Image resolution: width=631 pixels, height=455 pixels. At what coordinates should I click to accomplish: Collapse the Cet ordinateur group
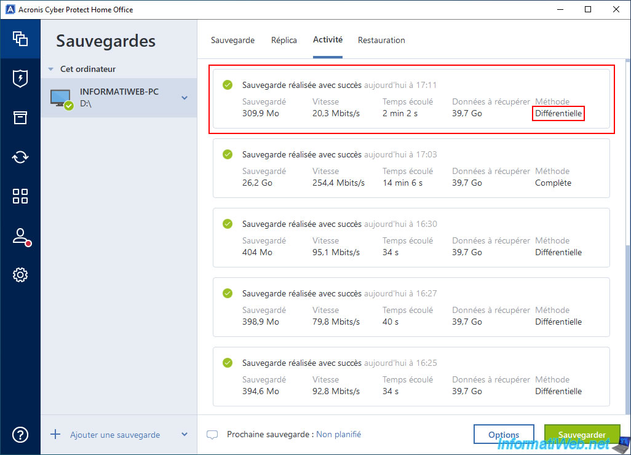[x=50, y=69]
